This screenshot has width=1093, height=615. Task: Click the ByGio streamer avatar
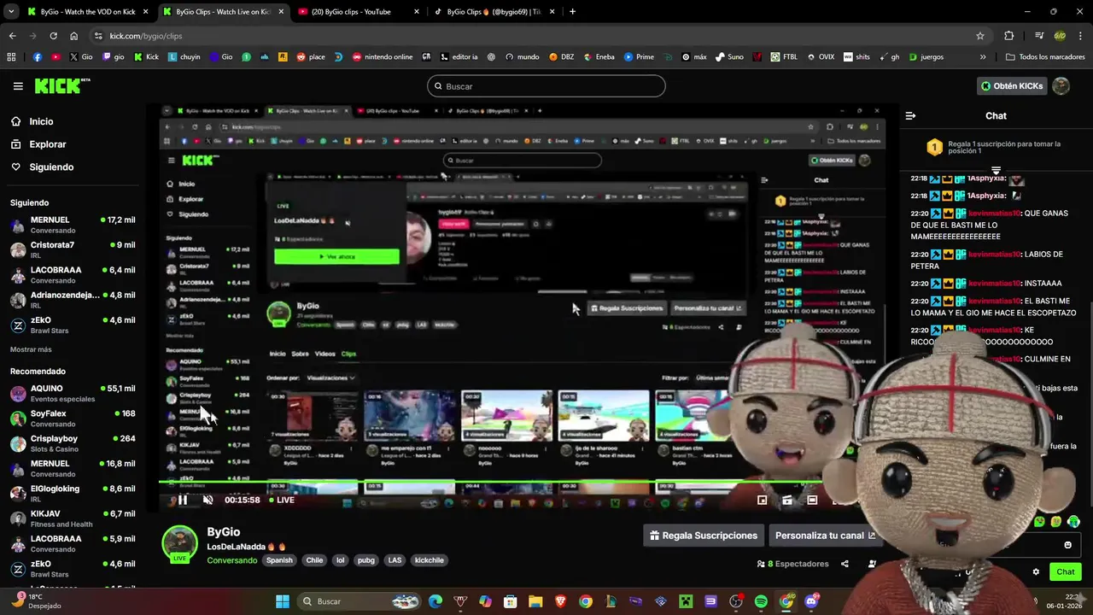coord(180,543)
